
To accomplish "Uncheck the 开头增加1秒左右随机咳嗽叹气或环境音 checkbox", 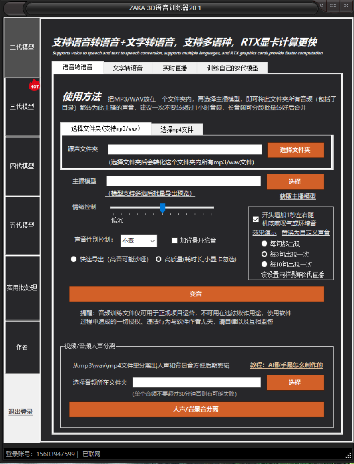I will 256,220.
